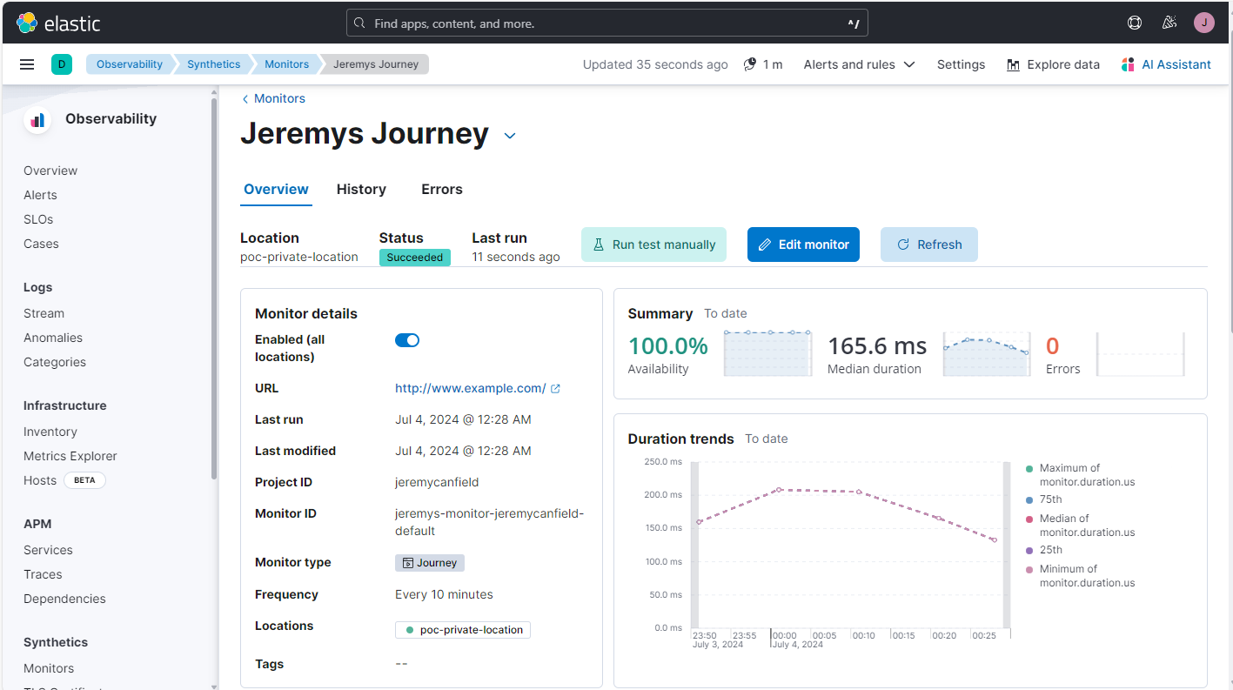The height and width of the screenshot is (690, 1233).
Task: Open the Observability breadcrumb
Action: 130,64
